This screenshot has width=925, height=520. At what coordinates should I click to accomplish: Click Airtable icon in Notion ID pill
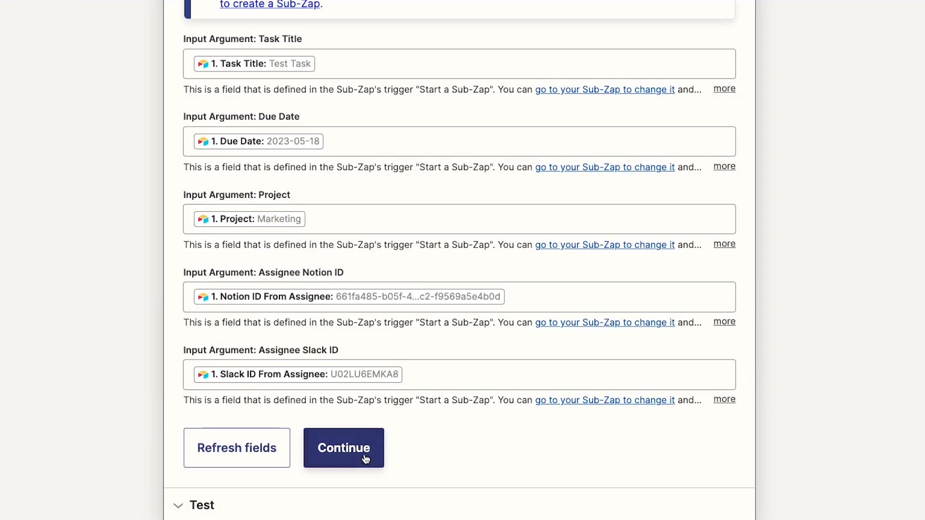(x=203, y=297)
